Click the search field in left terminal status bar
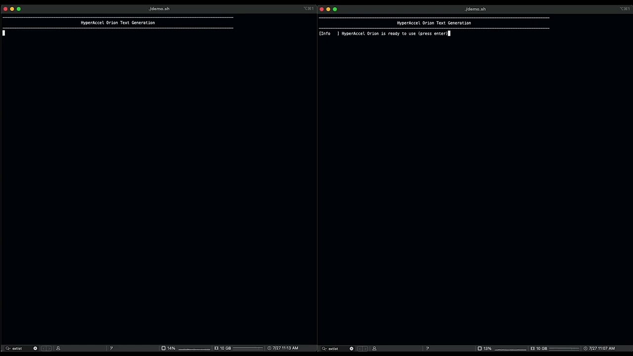Viewport: 633px width, 356px height. pyautogui.click(x=21, y=348)
